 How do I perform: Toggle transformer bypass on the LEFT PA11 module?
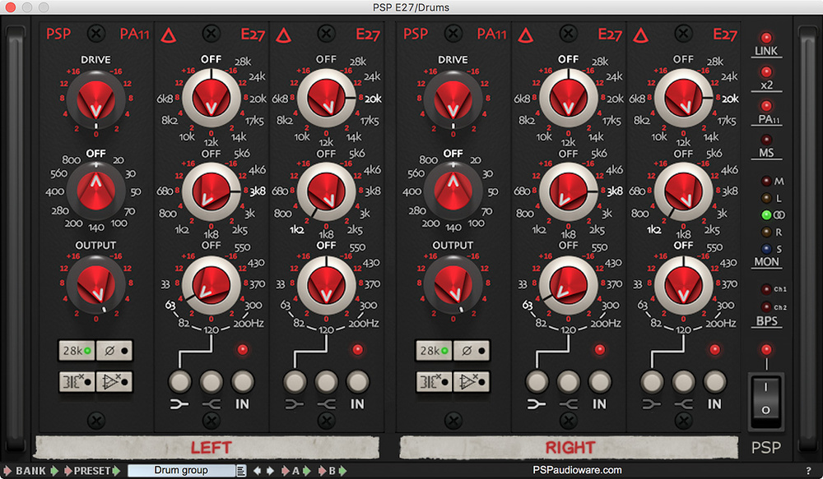(x=77, y=382)
